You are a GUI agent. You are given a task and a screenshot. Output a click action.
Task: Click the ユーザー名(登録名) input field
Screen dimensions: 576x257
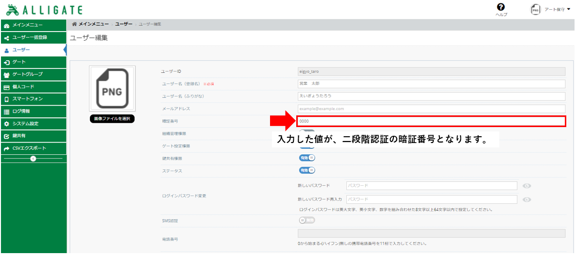[431, 84]
